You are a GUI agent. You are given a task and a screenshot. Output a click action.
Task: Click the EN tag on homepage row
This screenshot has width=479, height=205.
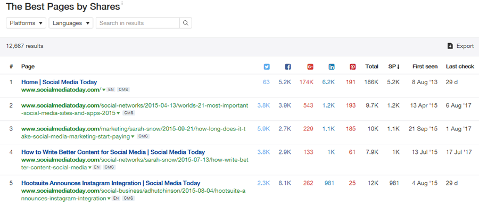111,90
